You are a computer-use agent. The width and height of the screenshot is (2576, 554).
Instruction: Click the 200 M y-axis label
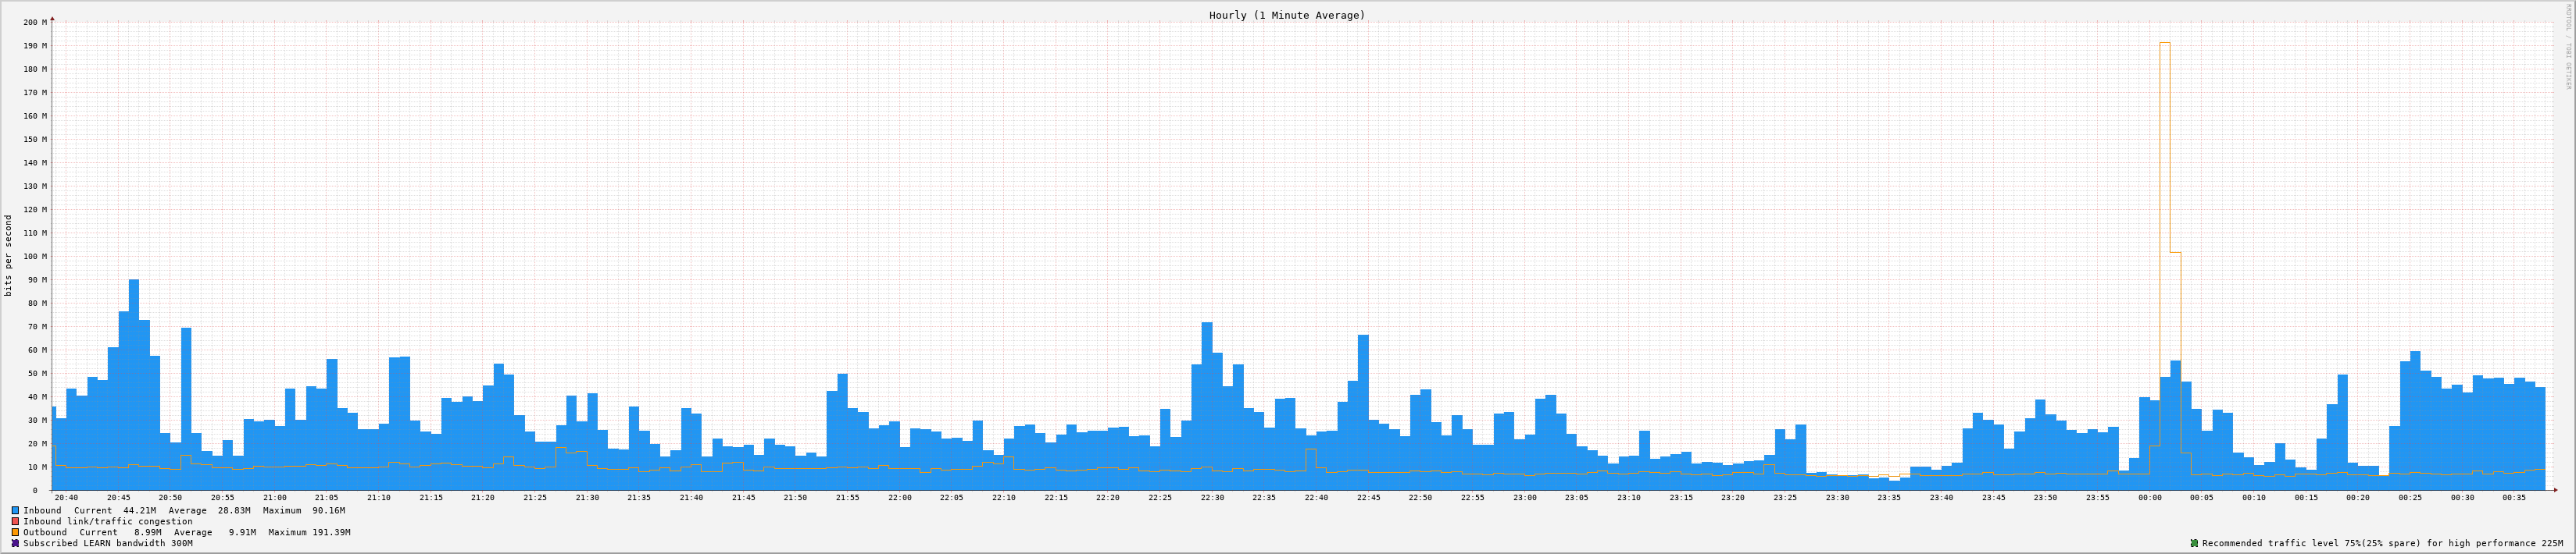35,22
